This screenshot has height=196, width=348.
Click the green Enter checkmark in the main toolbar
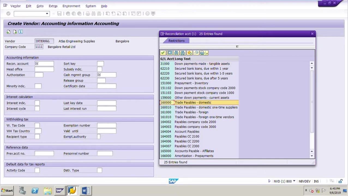[8, 14]
